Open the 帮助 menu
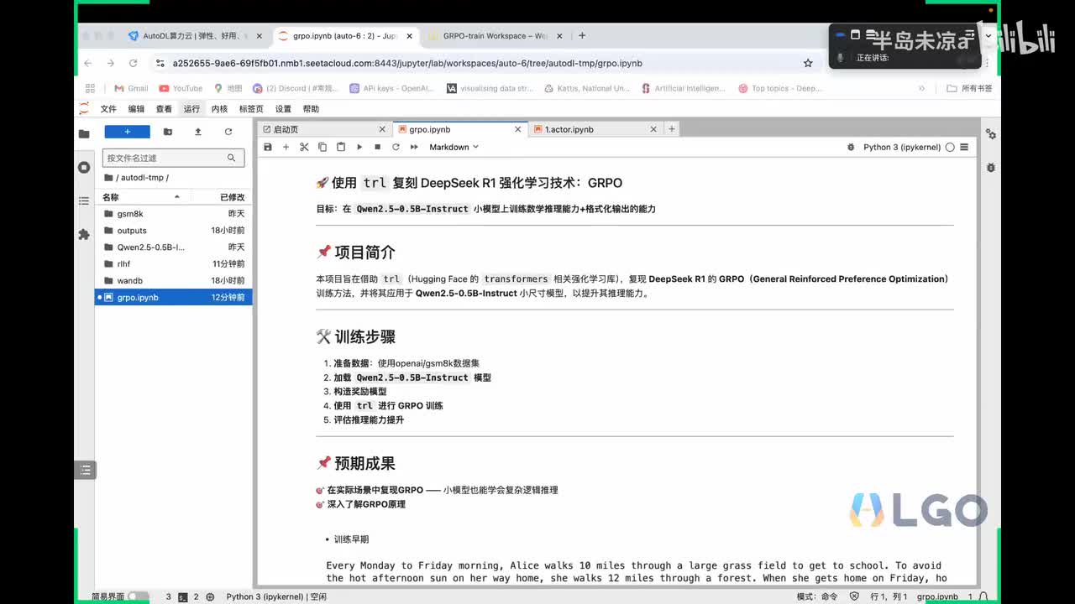Viewport: 1075px width, 604px height. pyautogui.click(x=311, y=109)
